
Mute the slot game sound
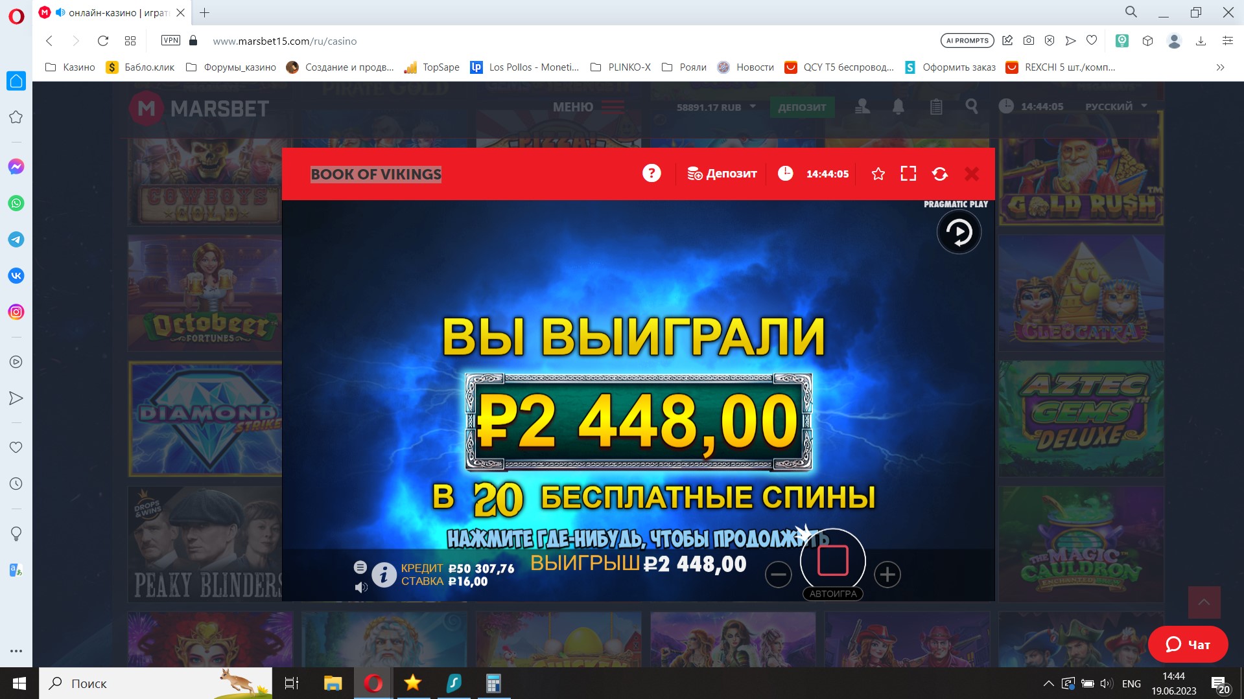click(361, 587)
